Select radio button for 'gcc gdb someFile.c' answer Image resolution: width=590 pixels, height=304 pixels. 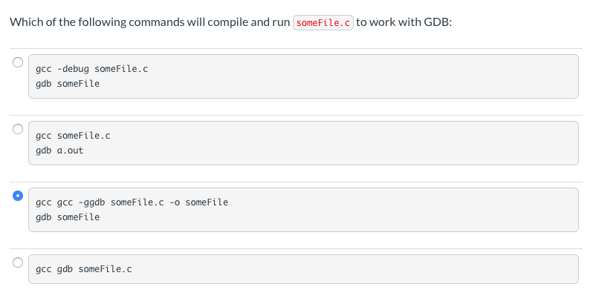point(18,262)
